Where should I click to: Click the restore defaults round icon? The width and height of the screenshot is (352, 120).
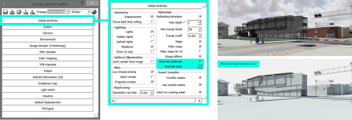click(19, 12)
